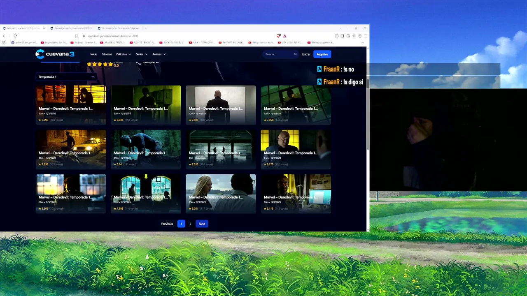The width and height of the screenshot is (527, 296).
Task: Open the Brave Wallet icon
Action: (x=348, y=36)
